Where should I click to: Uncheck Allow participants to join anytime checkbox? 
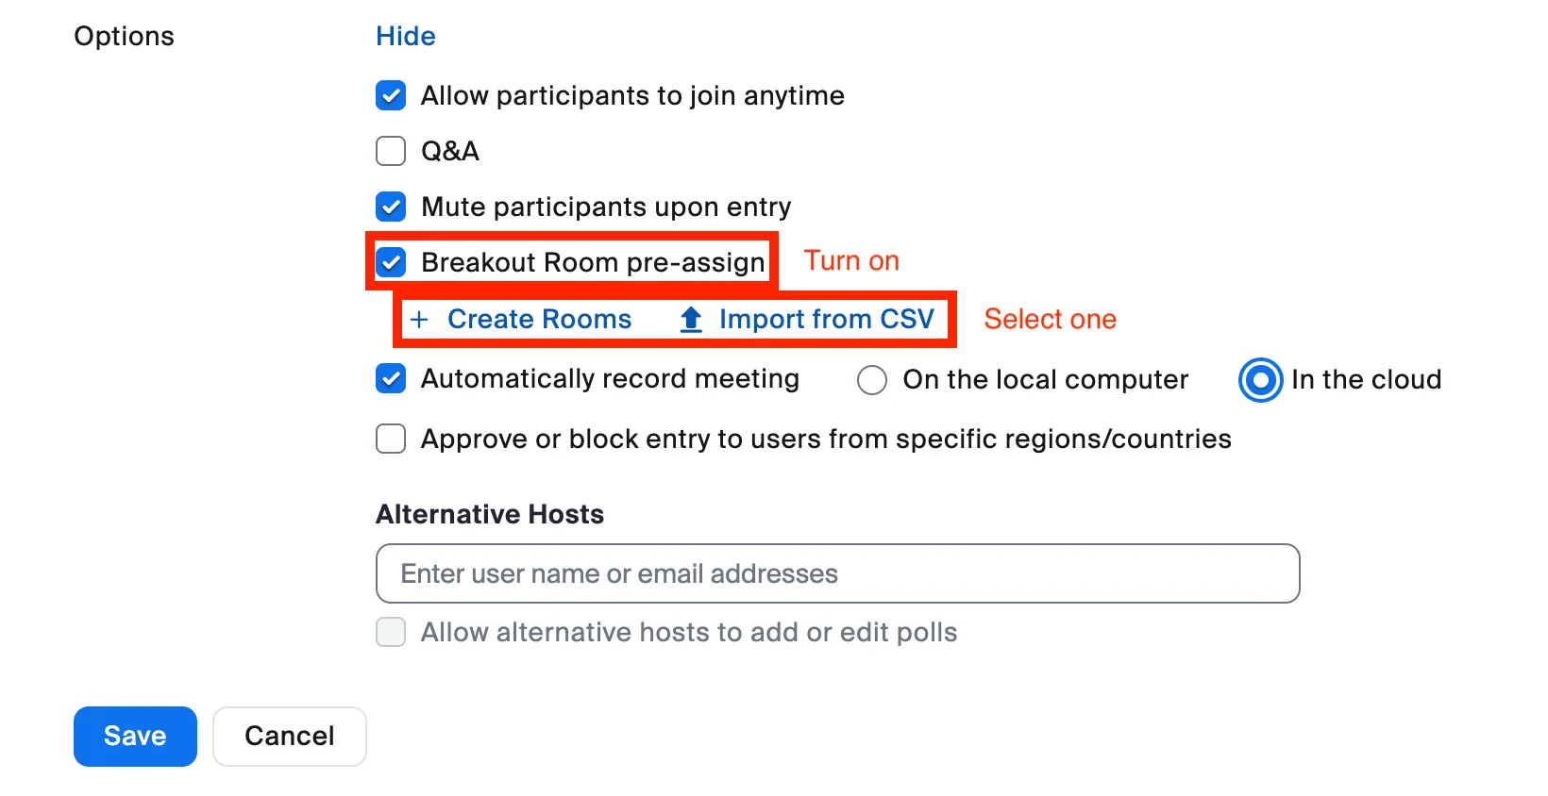[x=391, y=95]
